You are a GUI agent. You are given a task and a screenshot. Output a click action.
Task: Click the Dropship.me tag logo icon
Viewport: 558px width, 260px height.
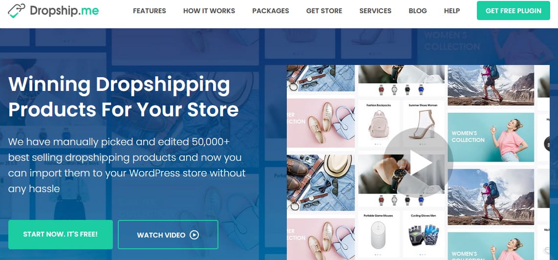point(17,11)
